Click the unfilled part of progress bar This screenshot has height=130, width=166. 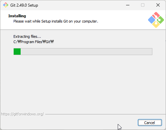coord(86,51)
